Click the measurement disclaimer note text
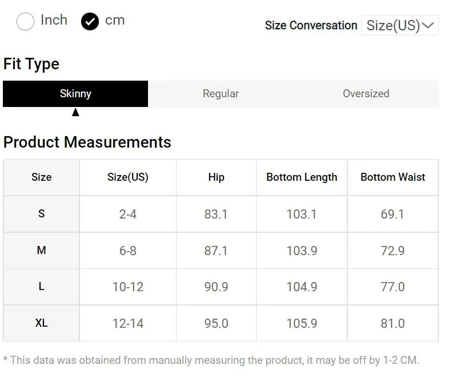The image size is (452, 377). [x=211, y=360]
